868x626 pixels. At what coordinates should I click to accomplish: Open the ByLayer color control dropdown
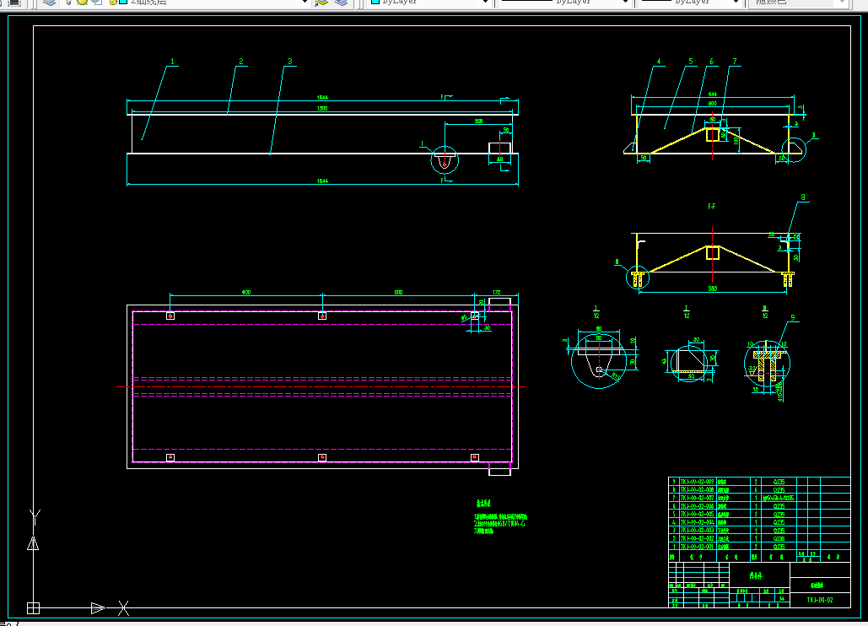pyautogui.click(x=429, y=3)
